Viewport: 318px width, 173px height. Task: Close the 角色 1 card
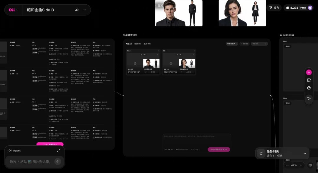click(x=159, y=51)
